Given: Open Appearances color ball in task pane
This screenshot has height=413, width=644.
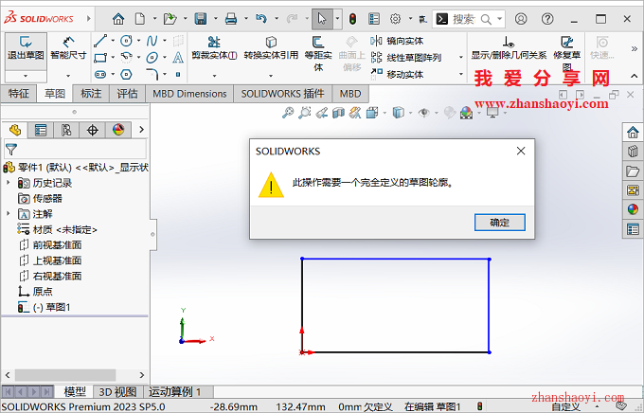Looking at the screenshot, I should coord(633,210).
